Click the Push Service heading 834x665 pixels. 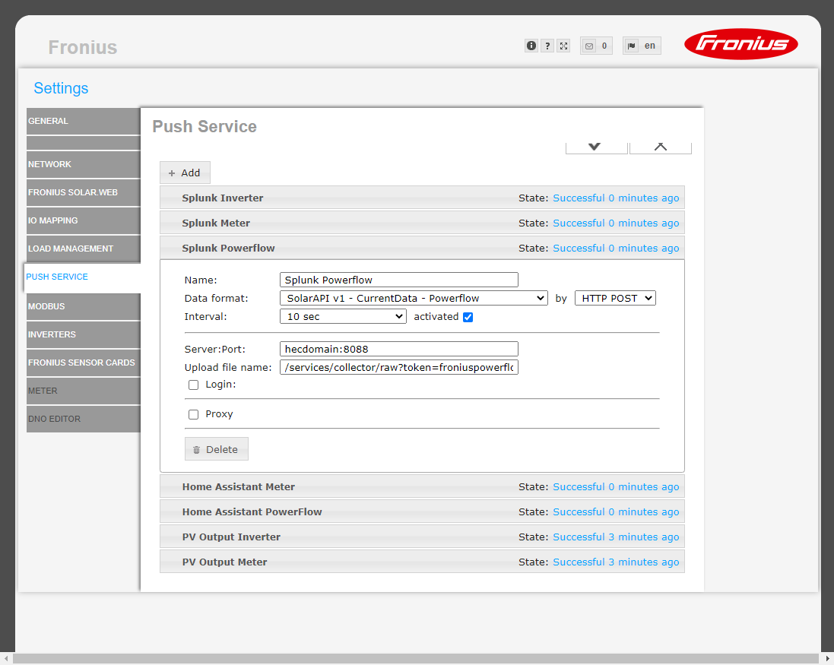(205, 126)
